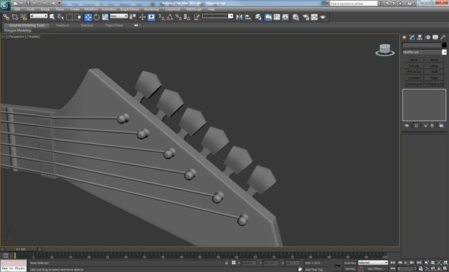The height and width of the screenshot is (272, 449).
Task: Click Use Pivot Point Center icon
Action: (x=133, y=17)
